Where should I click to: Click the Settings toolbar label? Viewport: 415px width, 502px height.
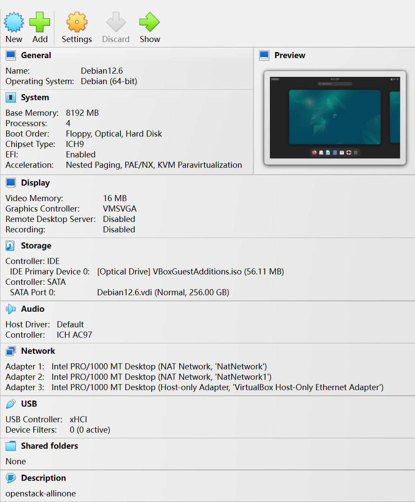click(77, 39)
